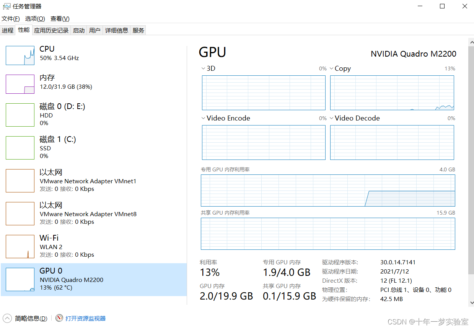Screen dimensions: 474x329
Task: Click the Task Manager title bar icon
Action: click(7, 6)
